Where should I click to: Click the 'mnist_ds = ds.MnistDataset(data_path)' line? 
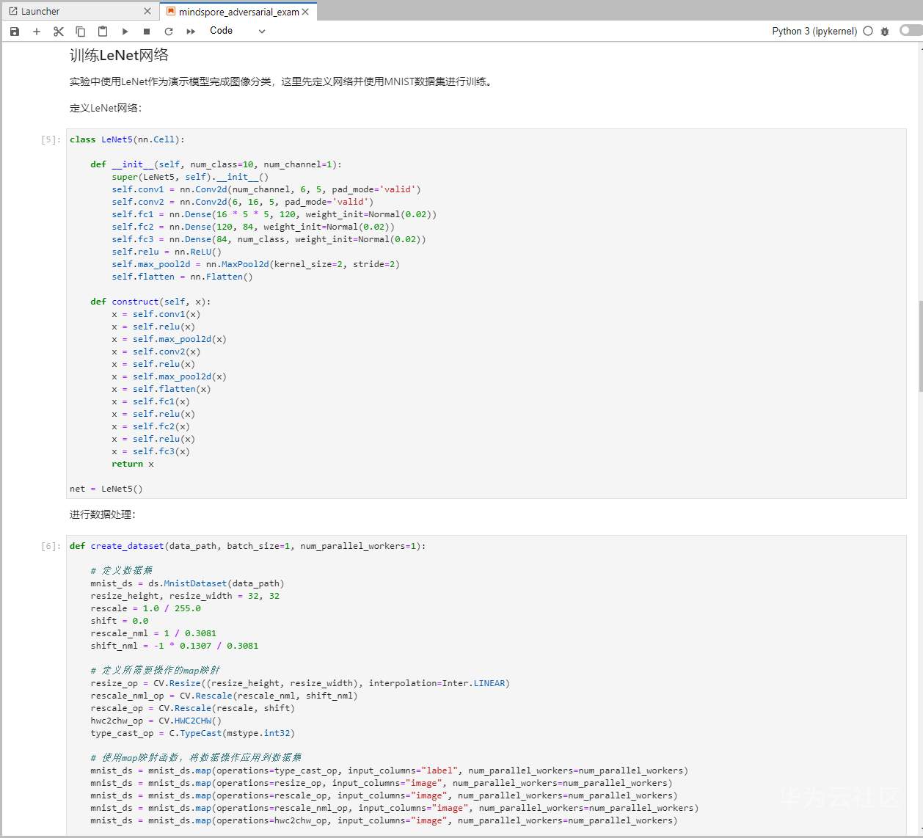coord(188,583)
